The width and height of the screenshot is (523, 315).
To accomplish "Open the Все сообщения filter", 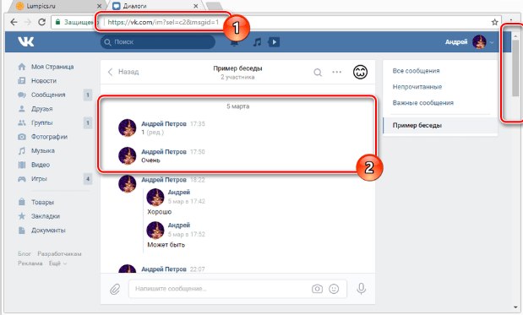I will click(x=416, y=71).
